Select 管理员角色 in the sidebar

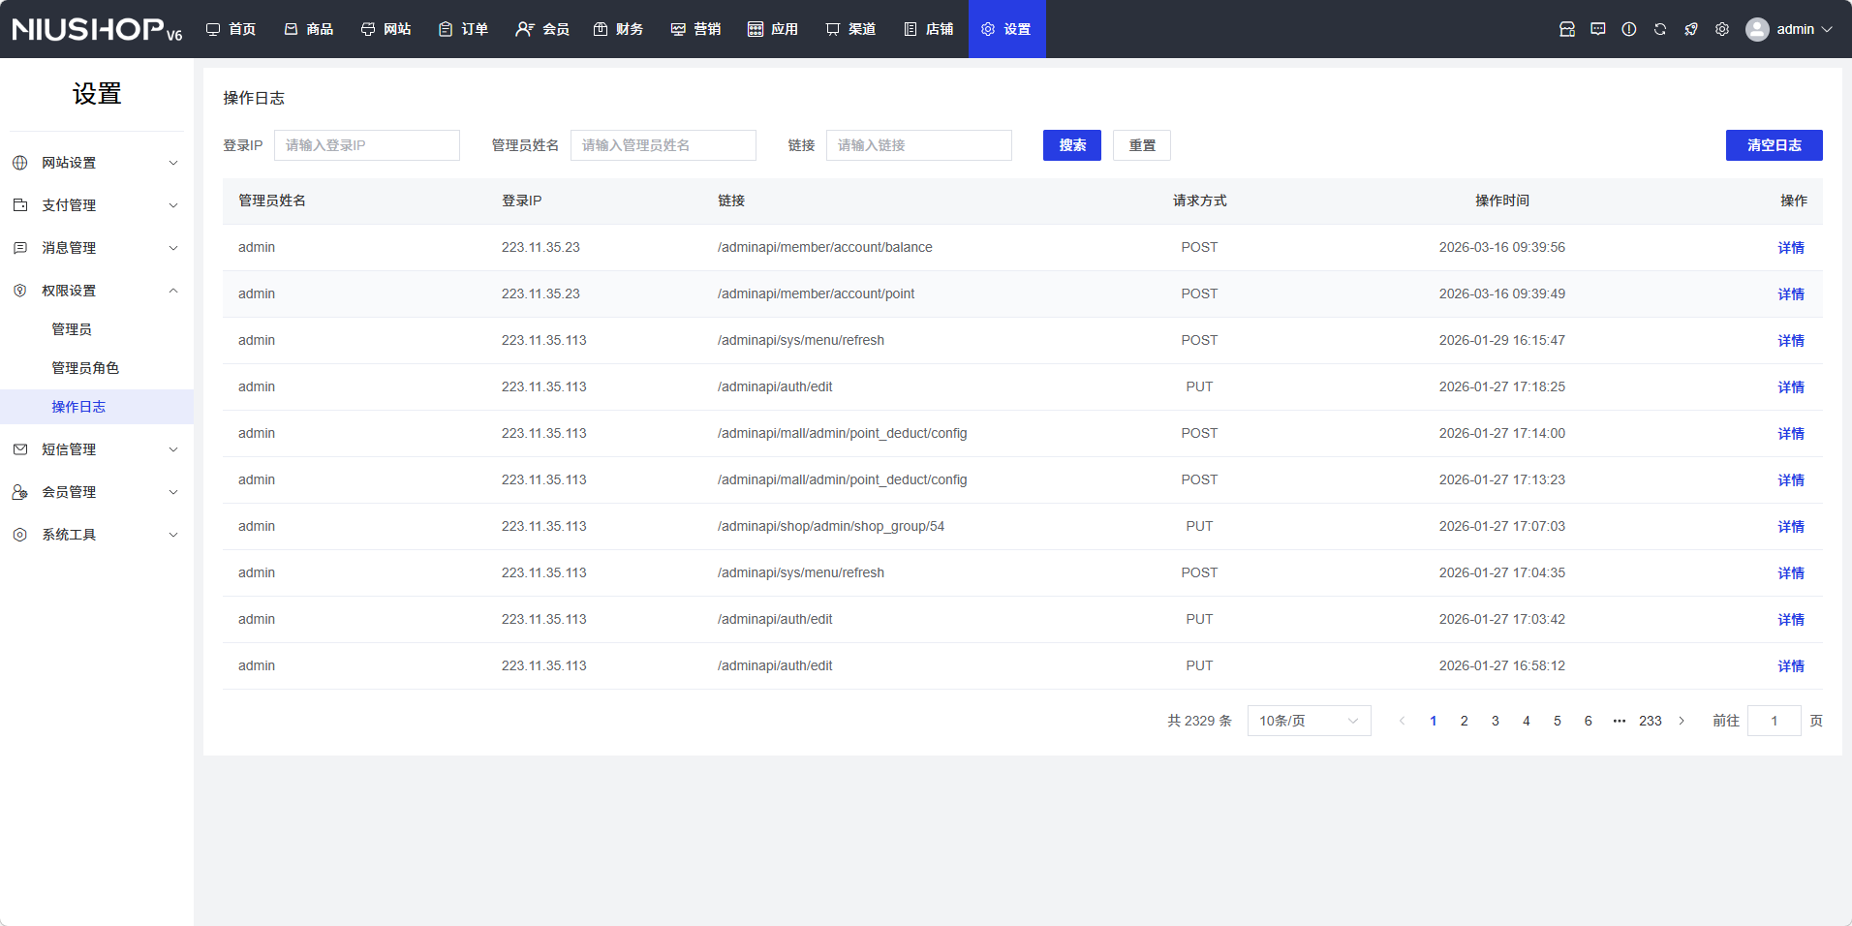[x=85, y=368]
